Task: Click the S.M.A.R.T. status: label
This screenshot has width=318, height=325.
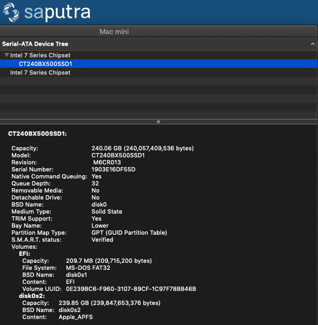Action: tap(36, 240)
